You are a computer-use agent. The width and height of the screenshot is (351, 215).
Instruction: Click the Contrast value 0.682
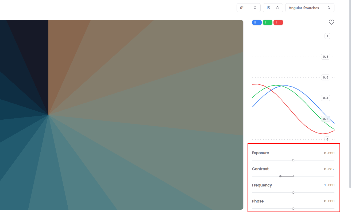coord(330,169)
